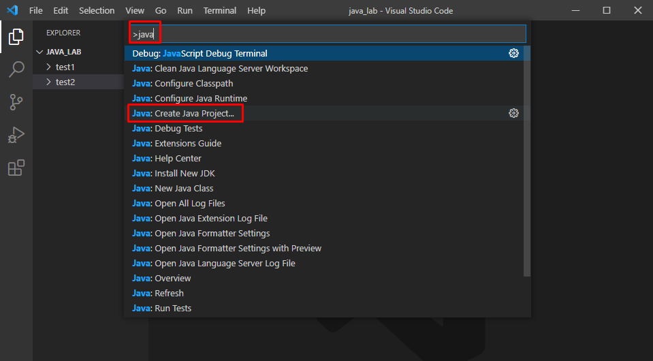This screenshot has height=361, width=653.
Task: Open the Help menu
Action: 256,10
